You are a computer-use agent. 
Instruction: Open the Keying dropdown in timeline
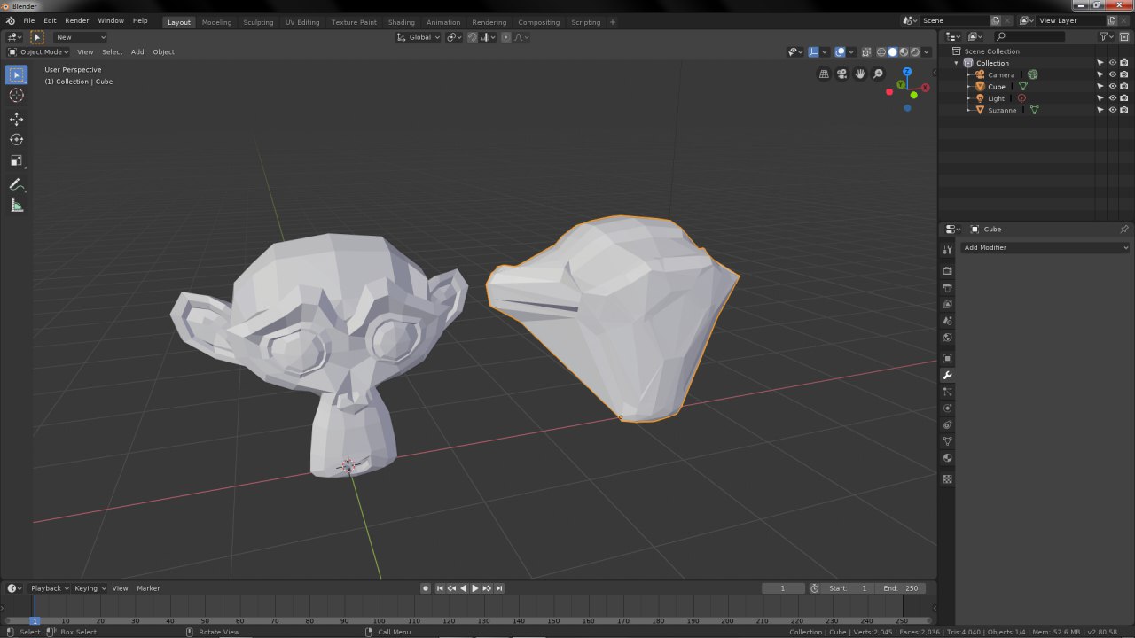tap(90, 588)
